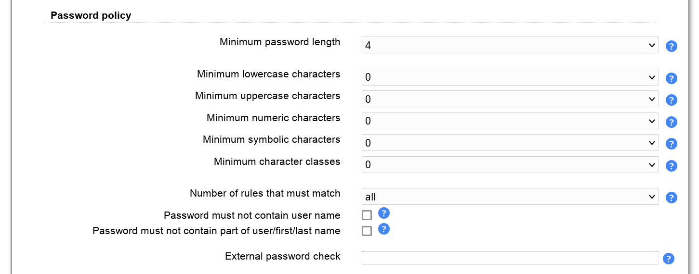Image resolution: width=699 pixels, height=274 pixels.
Task: Expand the Minimum numeric characters dropdown
Action: [x=510, y=121]
